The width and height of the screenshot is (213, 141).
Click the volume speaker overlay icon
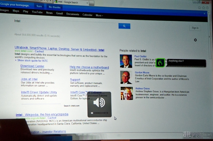pos(99,102)
